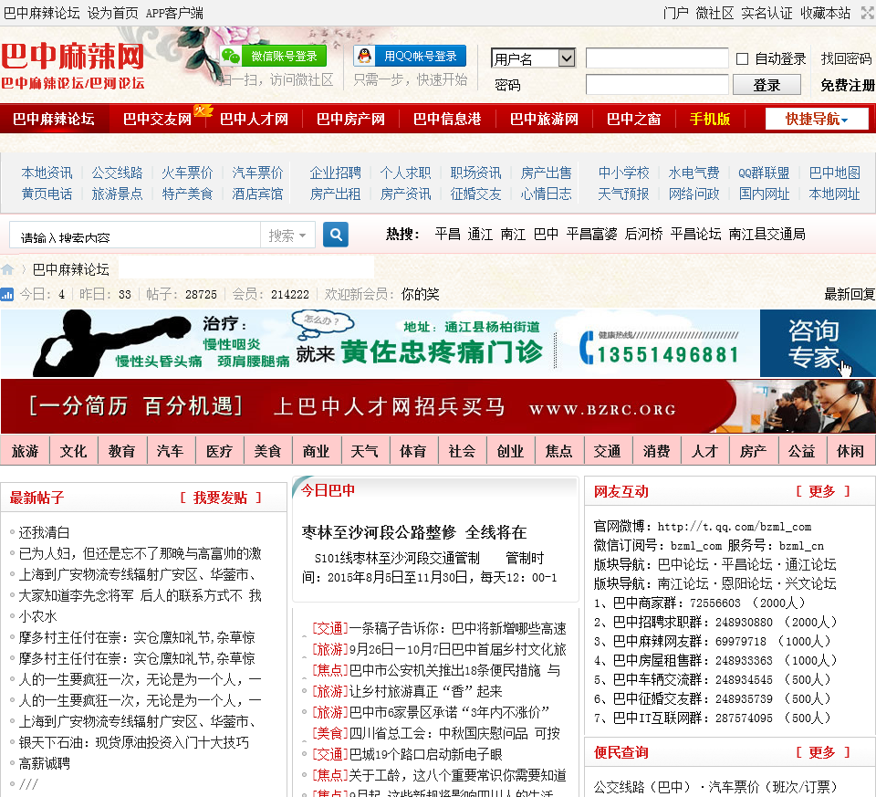
Task: Focus the password input field
Action: coord(657,85)
